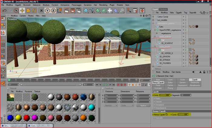
Task: Click the Texture mode checkerboard icon in the left toolbar
Action: (x=3, y=70)
